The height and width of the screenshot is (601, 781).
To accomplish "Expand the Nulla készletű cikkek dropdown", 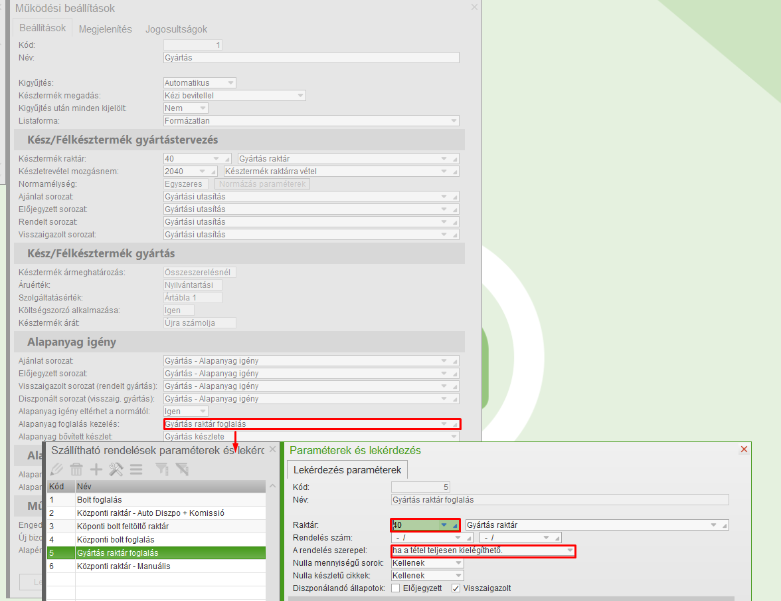I will (458, 576).
